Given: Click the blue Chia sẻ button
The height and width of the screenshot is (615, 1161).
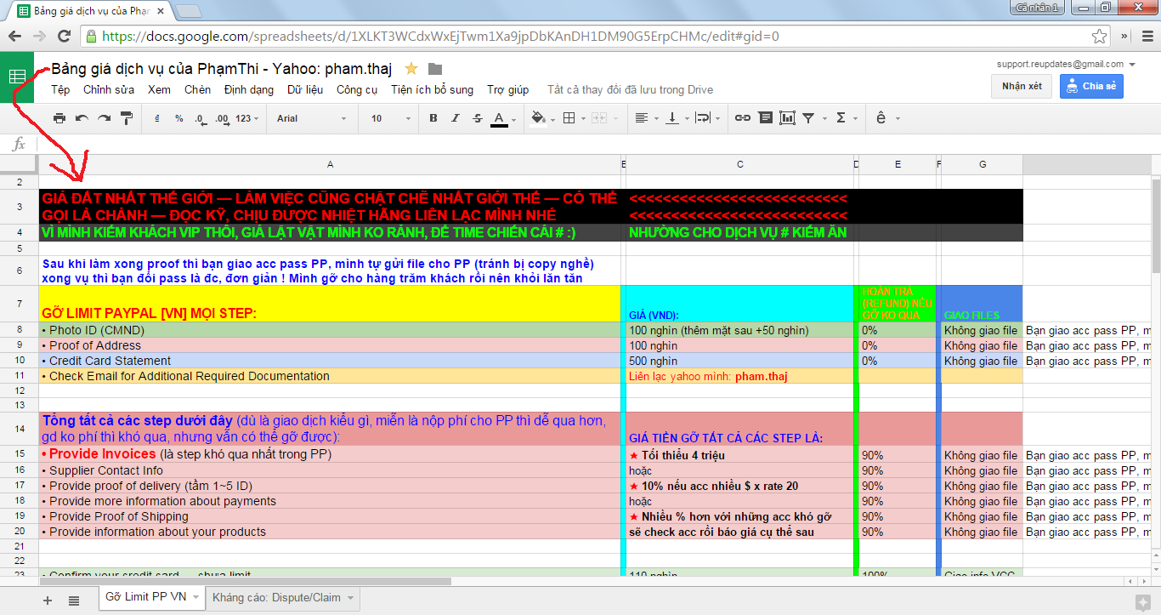Looking at the screenshot, I should 1091,86.
